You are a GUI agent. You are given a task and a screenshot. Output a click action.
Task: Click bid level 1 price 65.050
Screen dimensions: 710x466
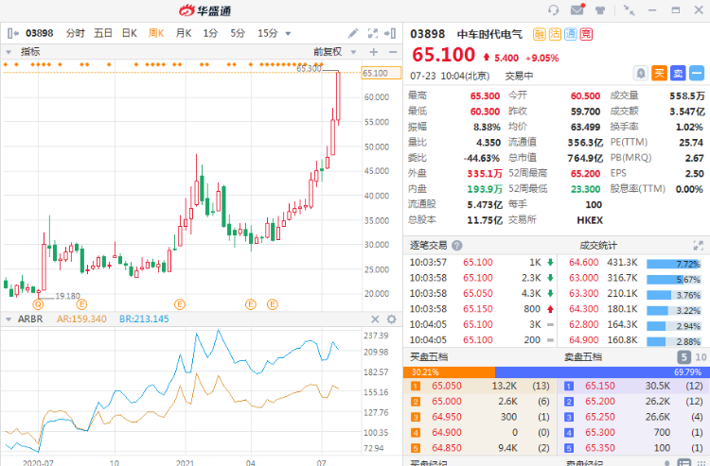tap(447, 386)
